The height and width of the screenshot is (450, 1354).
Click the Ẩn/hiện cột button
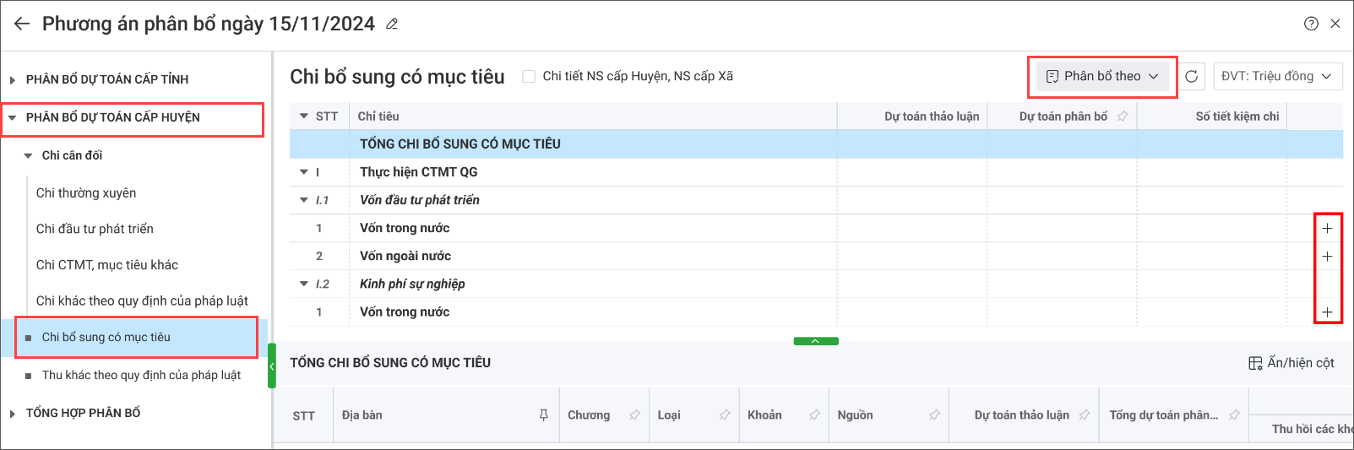click(x=1291, y=363)
